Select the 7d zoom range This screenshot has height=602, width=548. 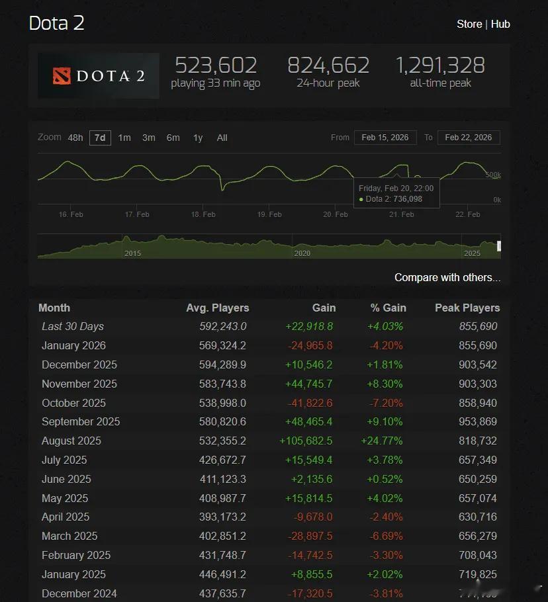(100, 138)
